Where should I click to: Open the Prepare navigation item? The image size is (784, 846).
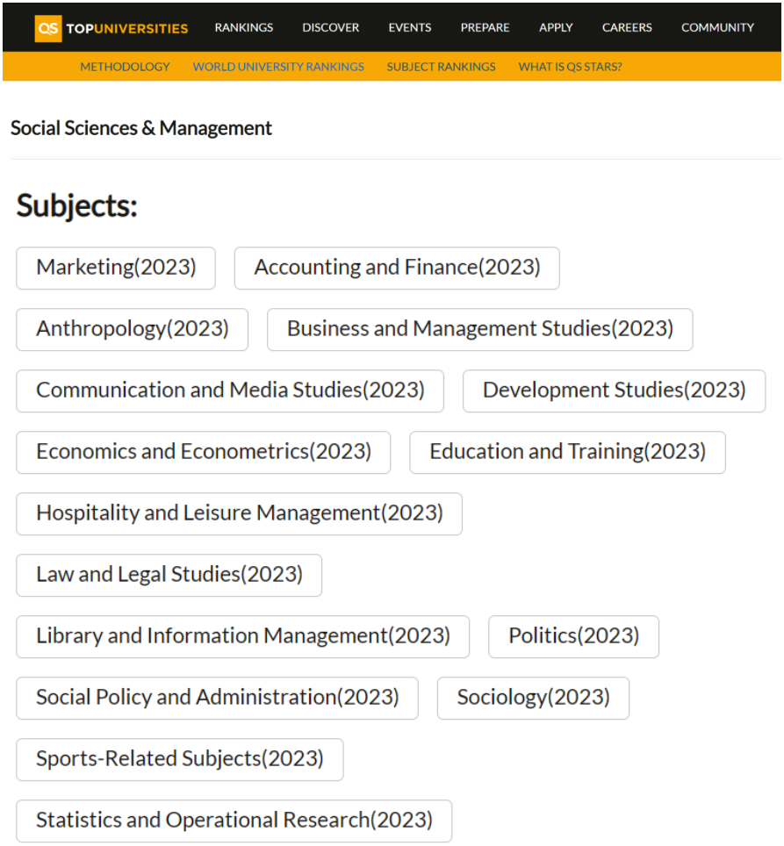click(x=485, y=28)
